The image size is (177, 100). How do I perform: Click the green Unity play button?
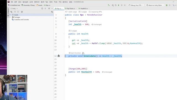[119, 5]
